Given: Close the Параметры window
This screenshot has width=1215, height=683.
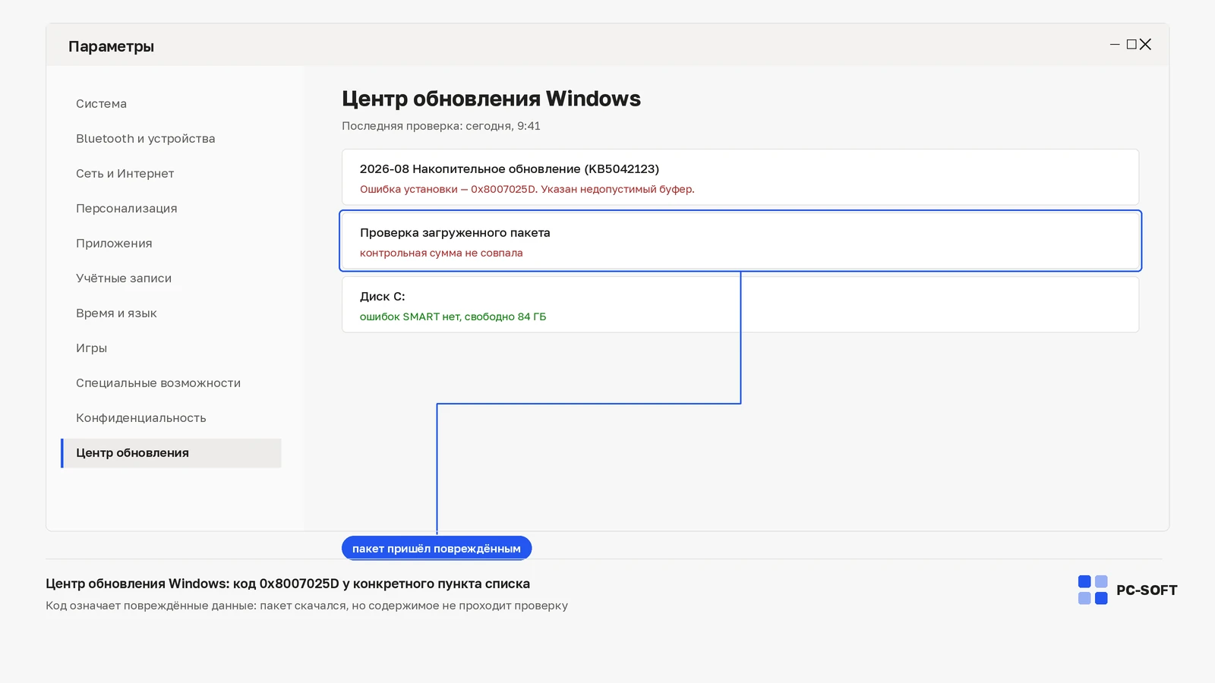Looking at the screenshot, I should (x=1146, y=45).
